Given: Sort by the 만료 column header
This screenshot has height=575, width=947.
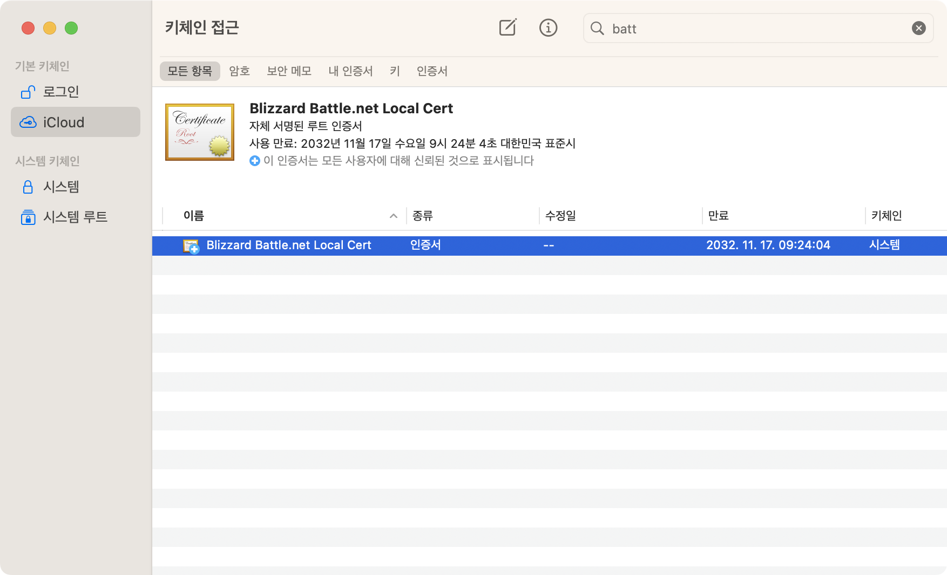Looking at the screenshot, I should (719, 216).
